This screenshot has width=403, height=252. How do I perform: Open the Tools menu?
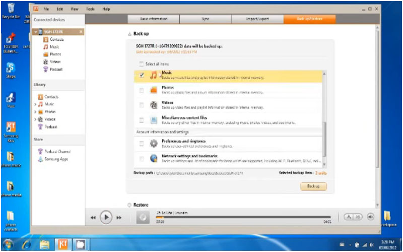pyautogui.click(x=91, y=9)
